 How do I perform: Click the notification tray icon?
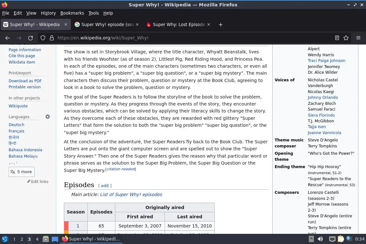click(349, 238)
